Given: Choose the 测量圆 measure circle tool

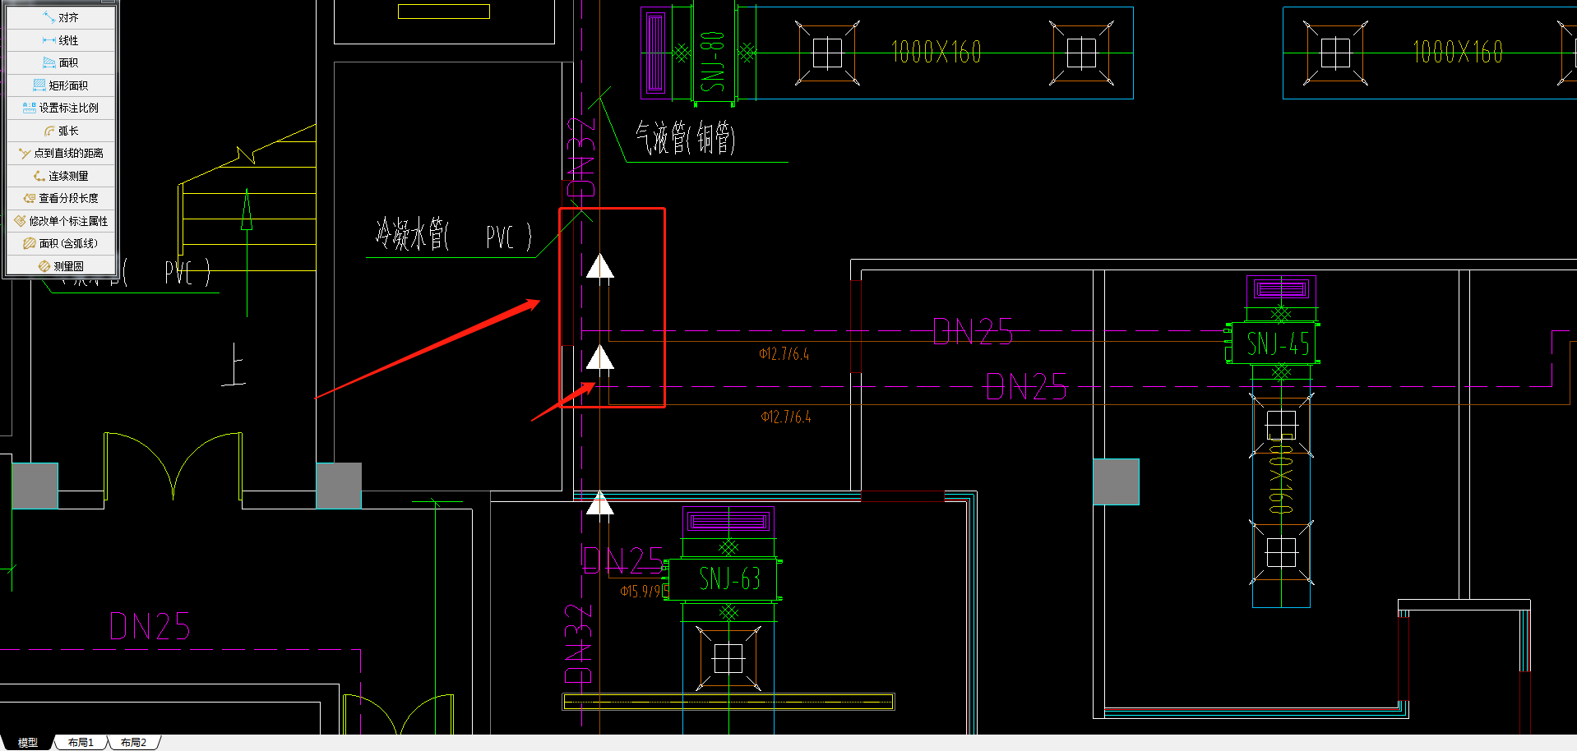Looking at the screenshot, I should [61, 266].
